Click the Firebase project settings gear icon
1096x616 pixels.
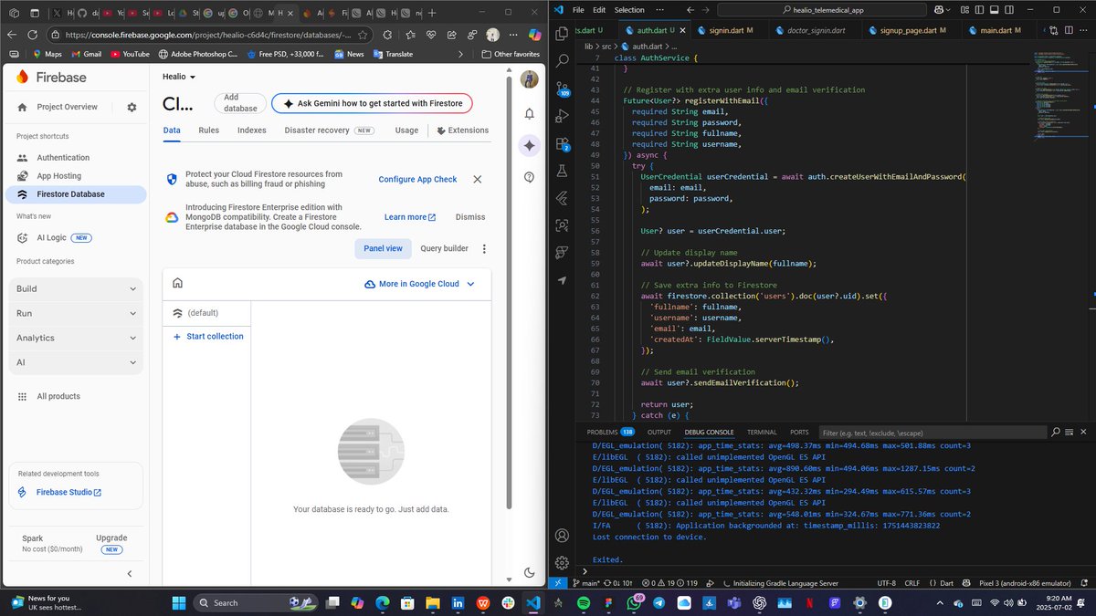[x=132, y=107]
